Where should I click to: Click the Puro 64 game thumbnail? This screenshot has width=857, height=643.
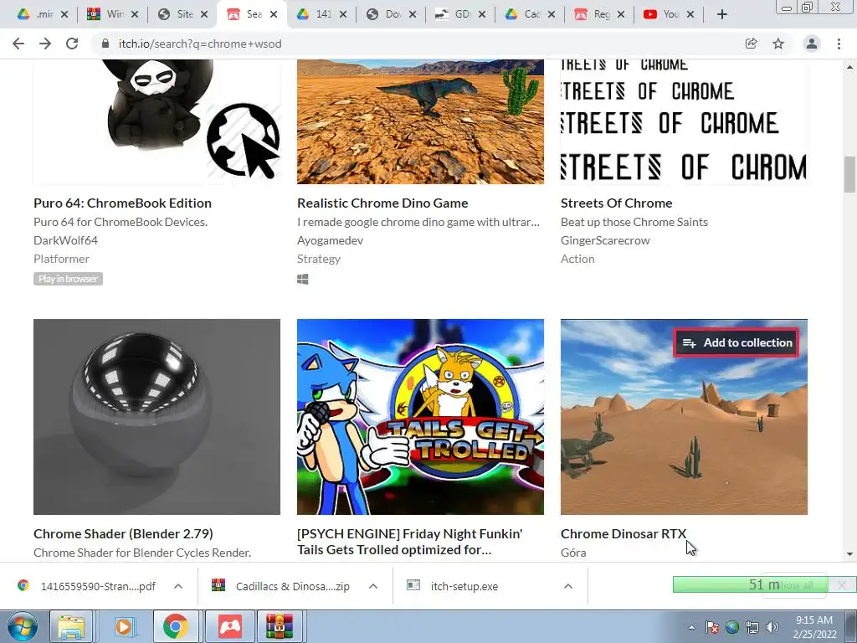point(157,121)
